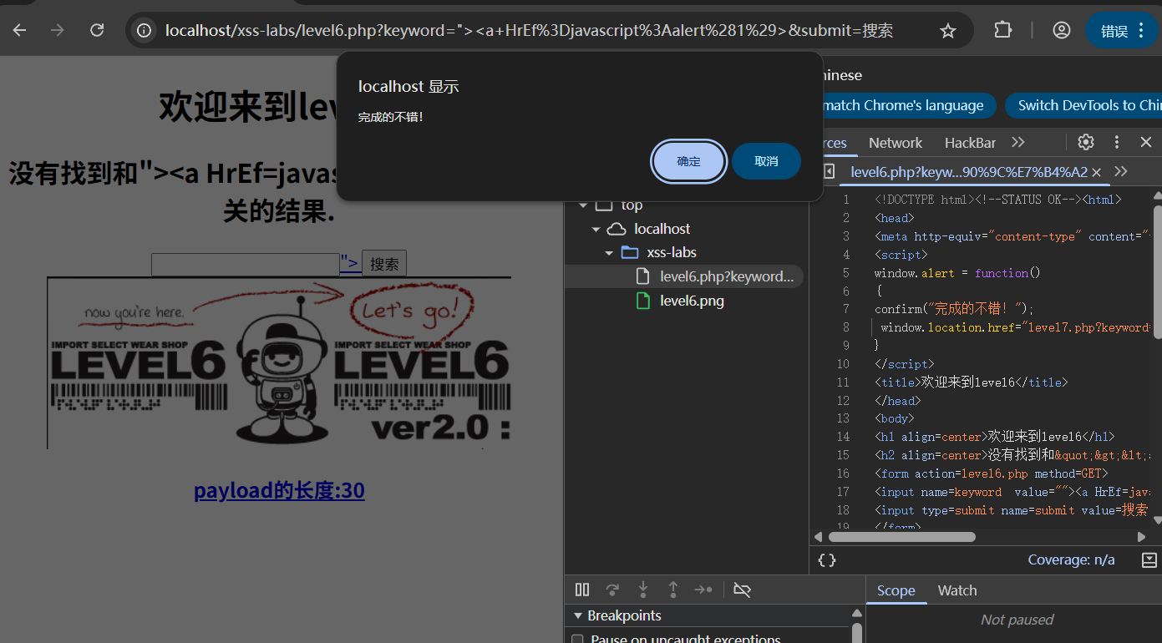Confirm the alert with 确定

tap(689, 161)
